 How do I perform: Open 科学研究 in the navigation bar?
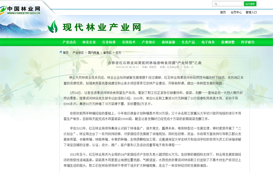[x=248, y=42]
